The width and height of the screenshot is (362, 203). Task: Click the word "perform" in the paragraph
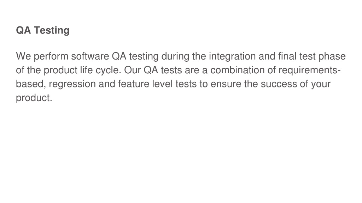point(51,57)
